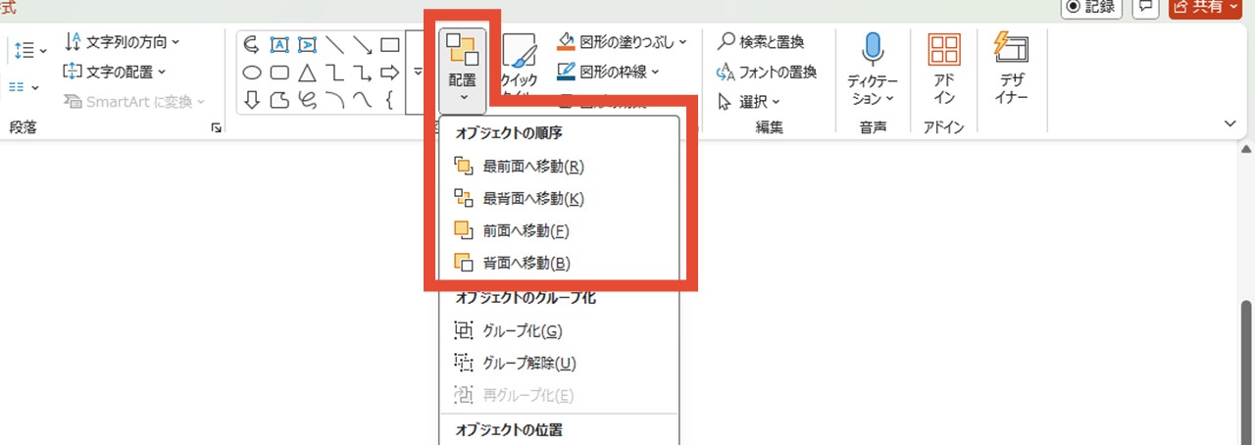This screenshot has width=1255, height=445.
Task: Open the 文字の配置 dropdown
Action: point(114,72)
